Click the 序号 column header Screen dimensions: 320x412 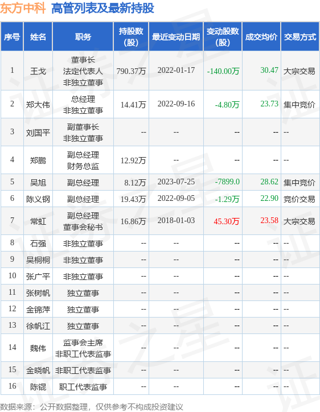pyautogui.click(x=12, y=37)
